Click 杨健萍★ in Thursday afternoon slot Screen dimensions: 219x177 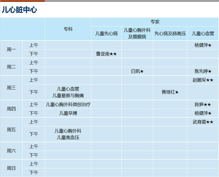pos(203,113)
